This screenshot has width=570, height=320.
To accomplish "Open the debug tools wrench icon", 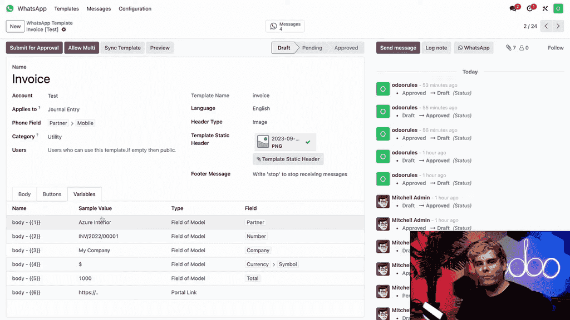I will [545, 9].
